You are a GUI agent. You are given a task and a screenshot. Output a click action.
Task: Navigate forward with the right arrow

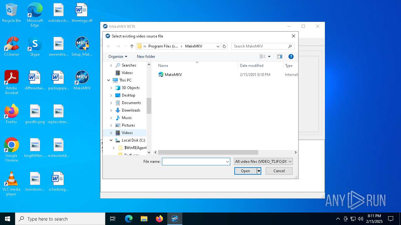pos(118,46)
